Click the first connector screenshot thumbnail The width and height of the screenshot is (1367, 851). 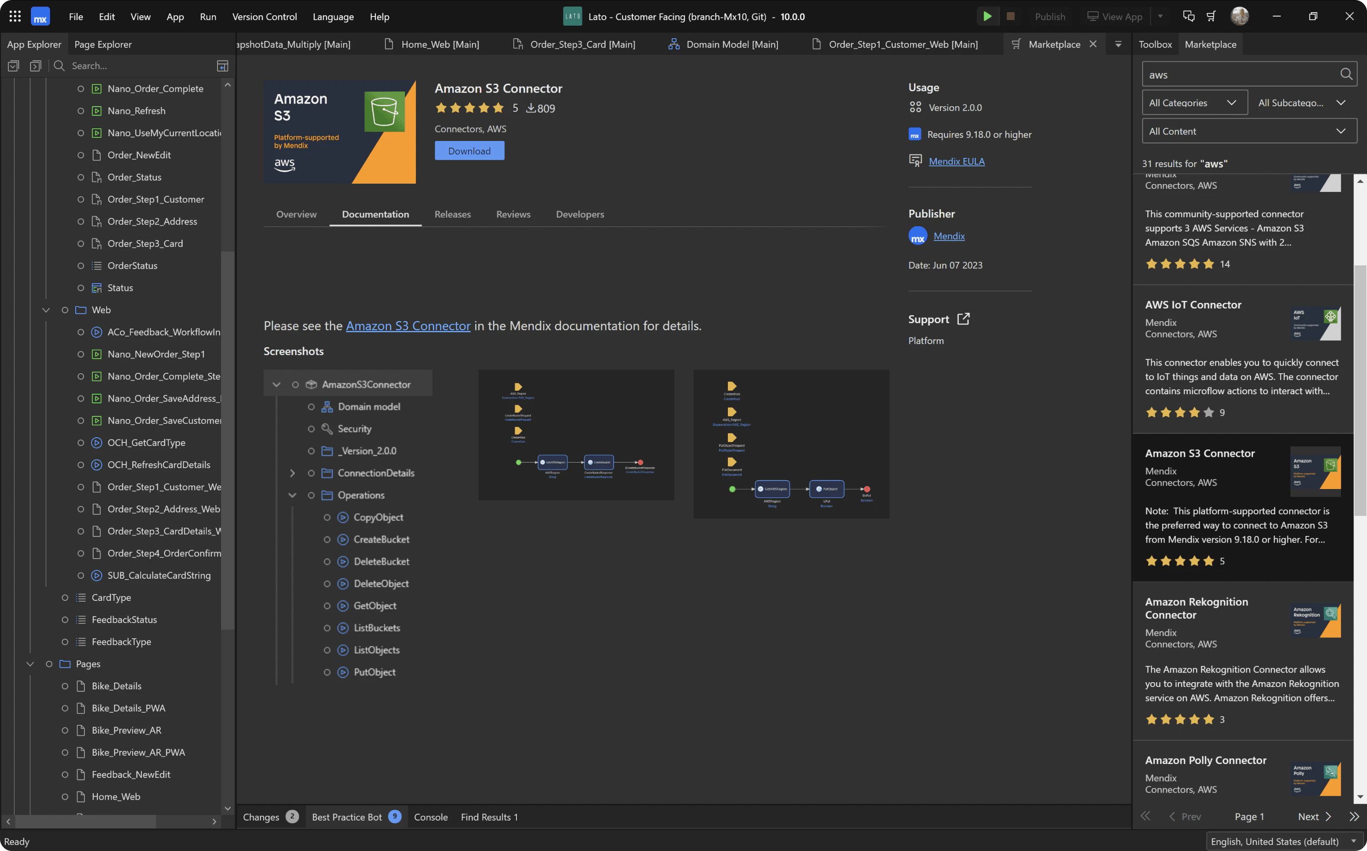coord(576,435)
